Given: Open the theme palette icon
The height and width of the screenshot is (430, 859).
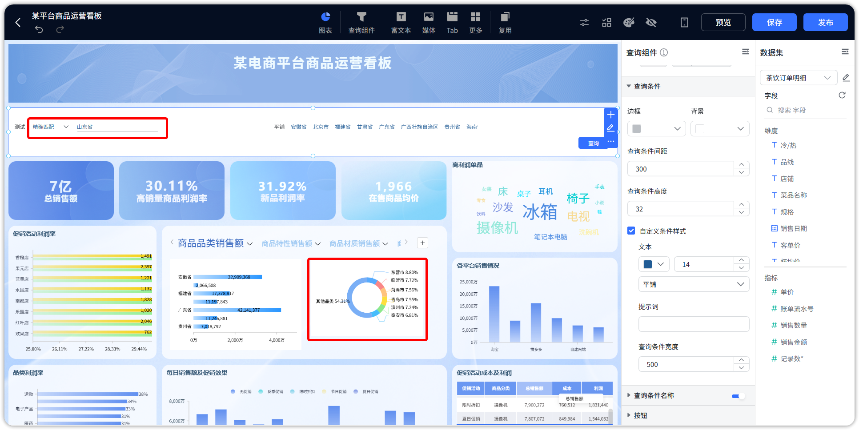Looking at the screenshot, I should click(x=629, y=22).
